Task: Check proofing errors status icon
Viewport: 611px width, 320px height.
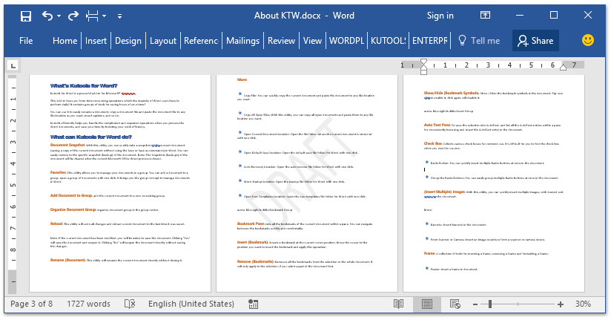Action: pyautogui.click(x=130, y=304)
